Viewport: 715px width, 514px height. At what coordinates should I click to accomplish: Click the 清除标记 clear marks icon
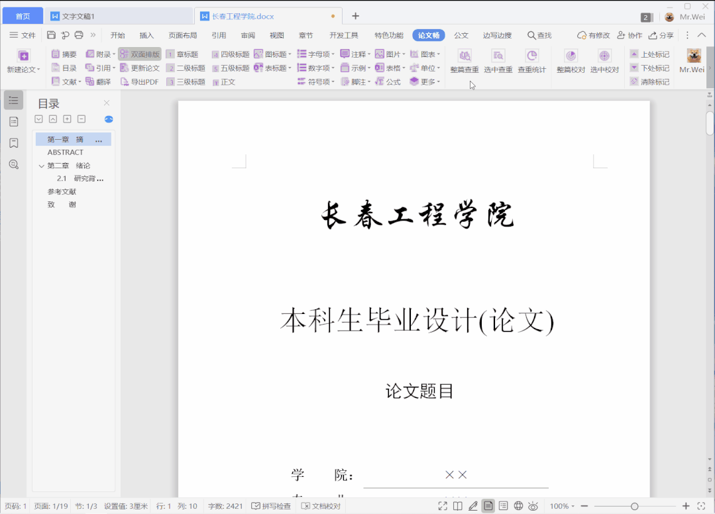[650, 81]
